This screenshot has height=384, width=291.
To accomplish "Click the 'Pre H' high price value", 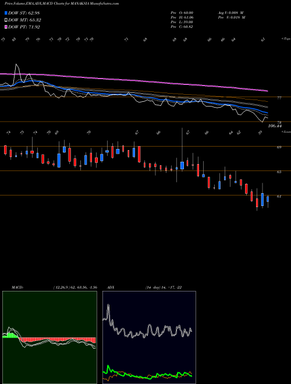I will [x=182, y=17].
